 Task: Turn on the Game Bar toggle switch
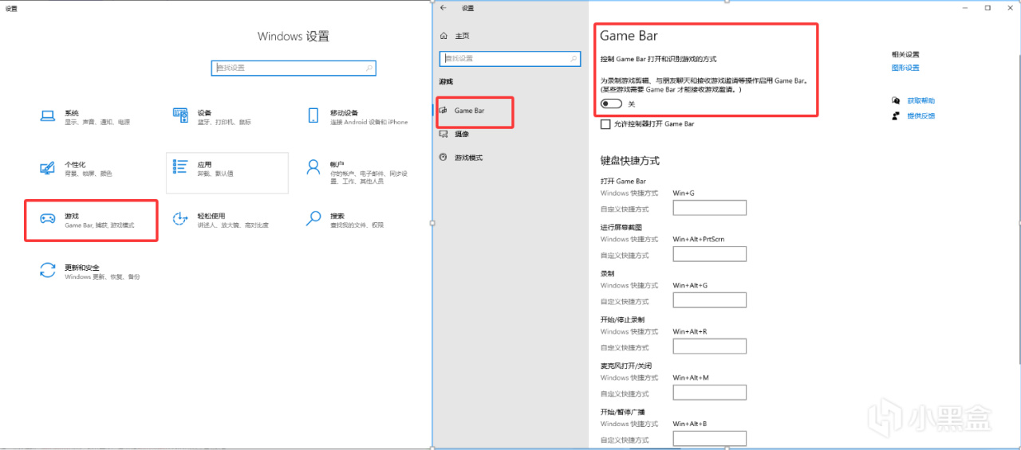point(612,104)
